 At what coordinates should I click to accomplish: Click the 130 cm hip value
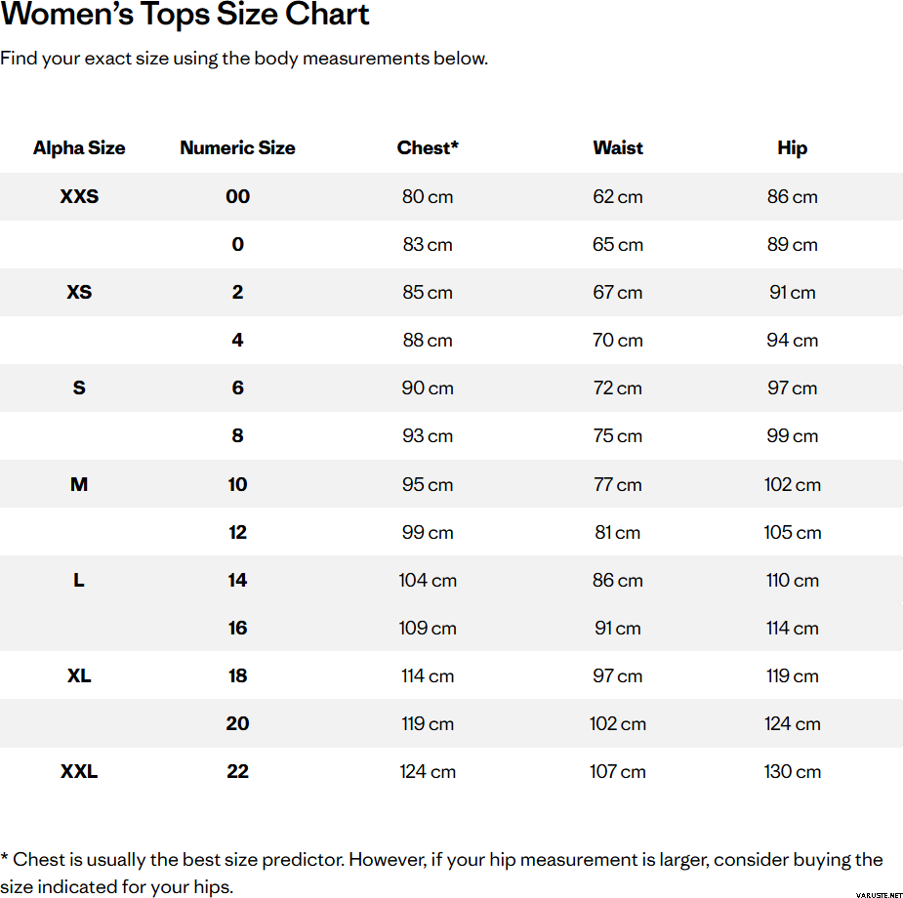coord(792,771)
